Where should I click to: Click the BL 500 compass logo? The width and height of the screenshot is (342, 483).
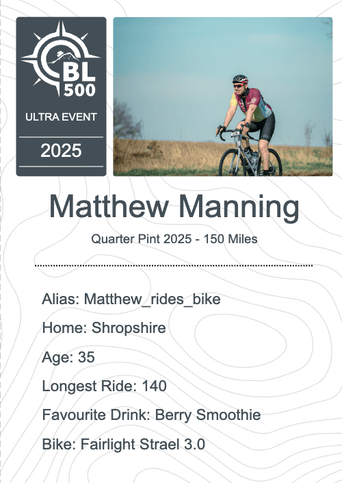click(61, 58)
